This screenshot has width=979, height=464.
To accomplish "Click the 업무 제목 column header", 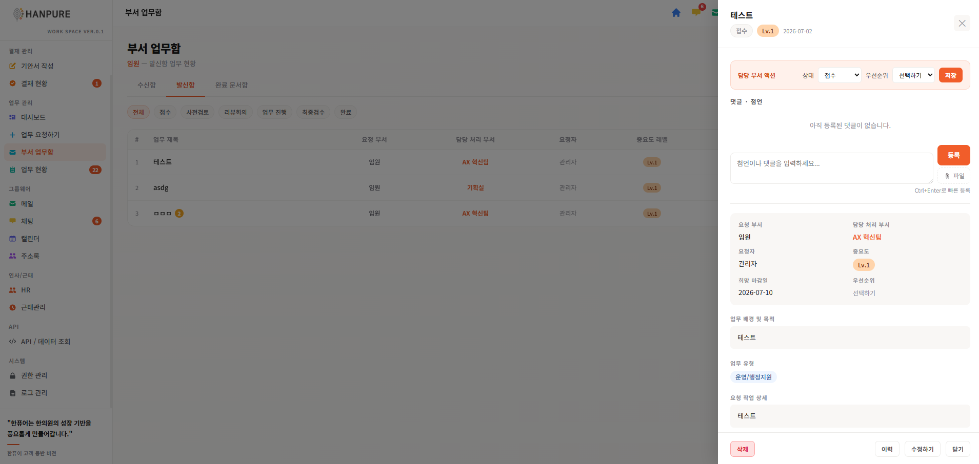I will click(x=166, y=139).
